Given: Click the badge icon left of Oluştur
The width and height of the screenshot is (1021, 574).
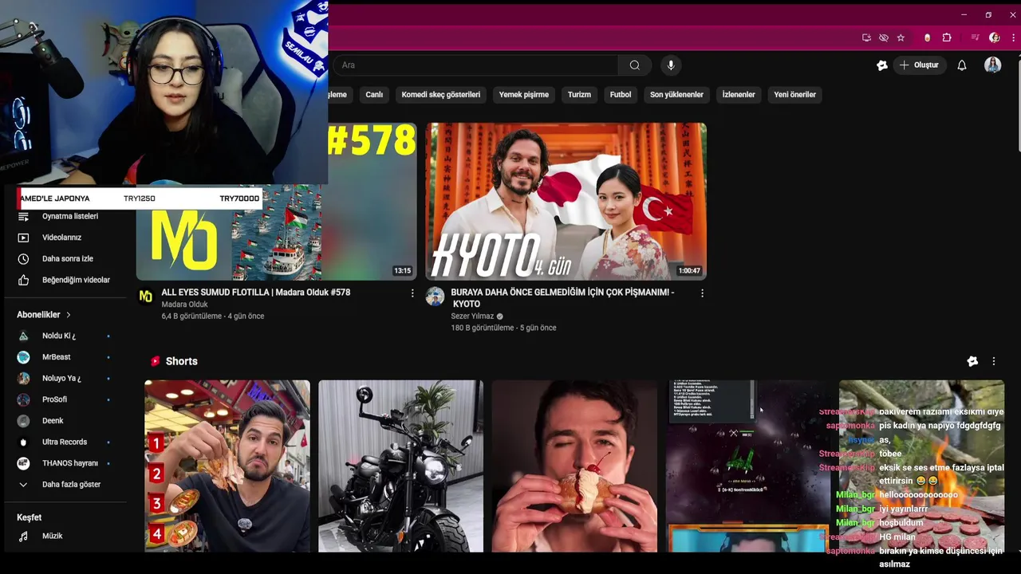Looking at the screenshot, I should tap(882, 65).
